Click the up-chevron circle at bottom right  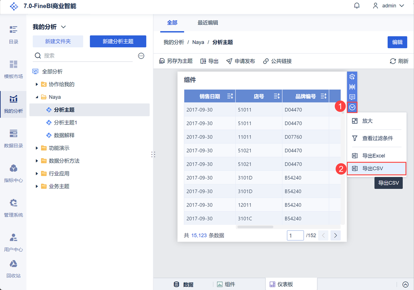tap(405, 284)
